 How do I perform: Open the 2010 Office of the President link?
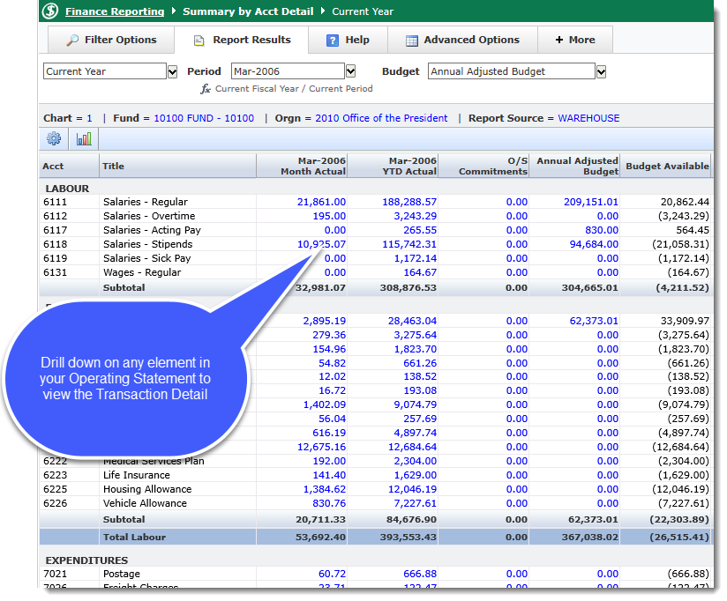point(381,118)
